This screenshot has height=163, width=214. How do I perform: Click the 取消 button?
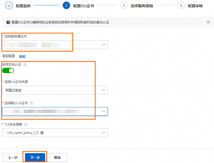[x=57, y=157]
